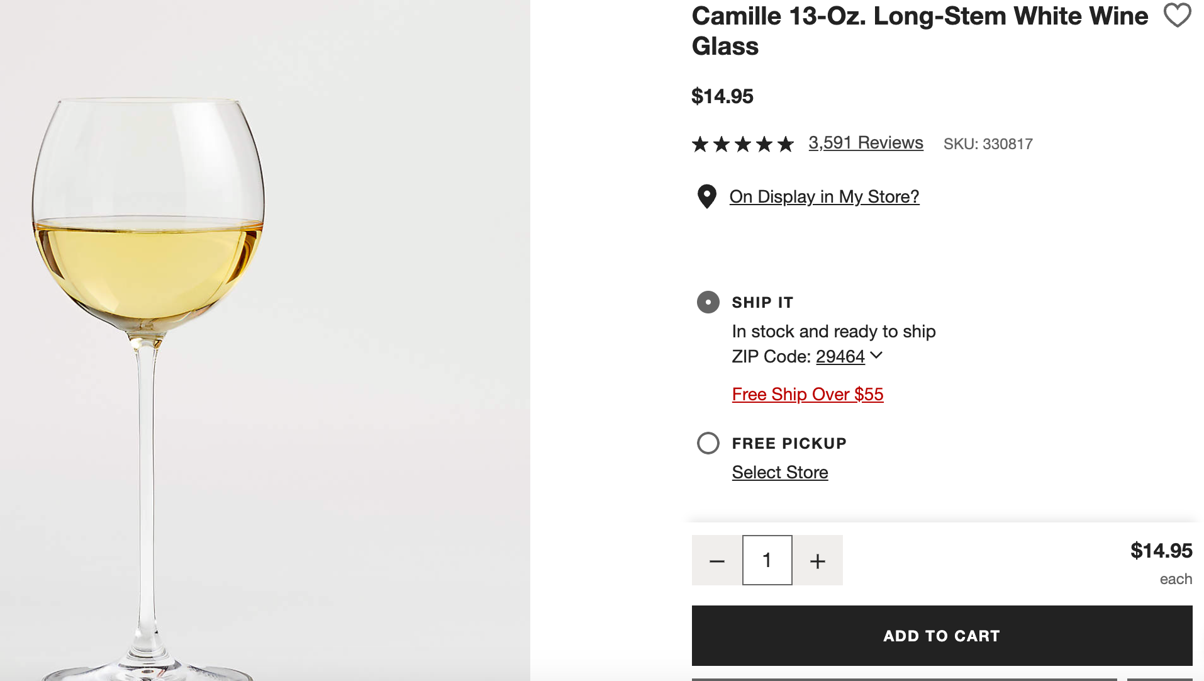
Task: Open the 3,591 Reviews link
Action: point(866,143)
